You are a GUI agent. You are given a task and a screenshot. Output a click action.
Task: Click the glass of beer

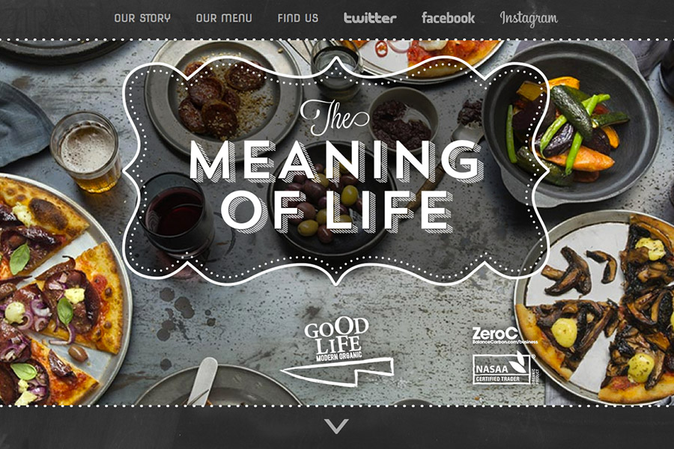(x=86, y=151)
